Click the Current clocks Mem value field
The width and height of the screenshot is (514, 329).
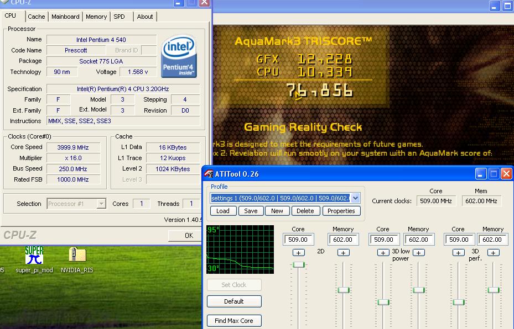[481, 201]
